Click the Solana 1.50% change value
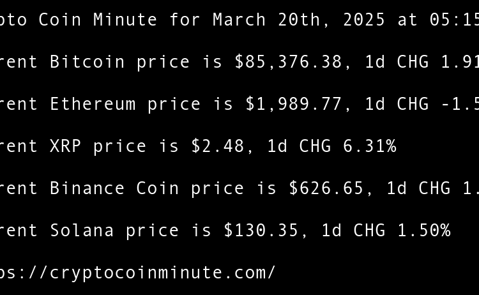The image size is (479, 295). [424, 231]
